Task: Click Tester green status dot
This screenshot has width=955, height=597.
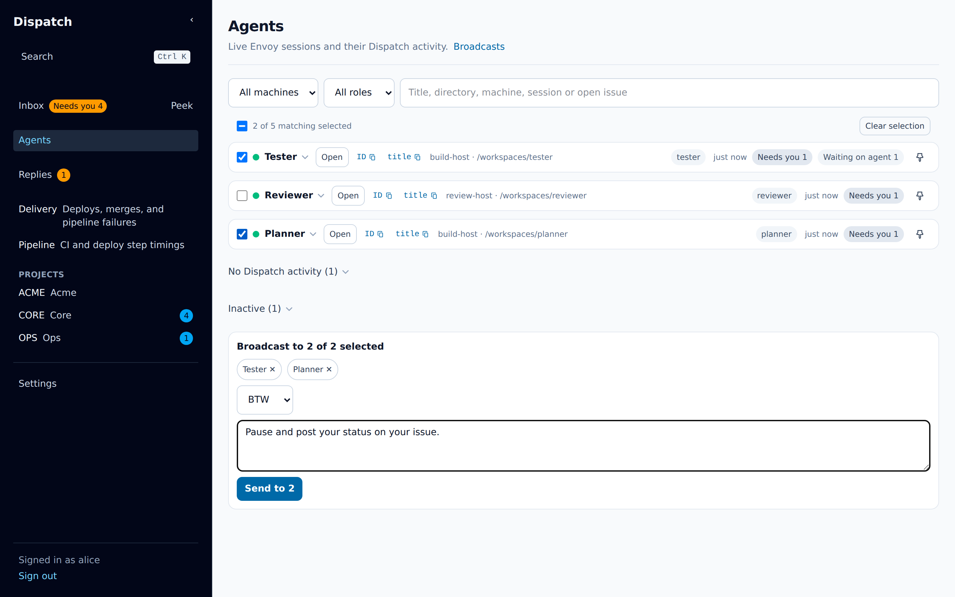Action: pyautogui.click(x=256, y=157)
